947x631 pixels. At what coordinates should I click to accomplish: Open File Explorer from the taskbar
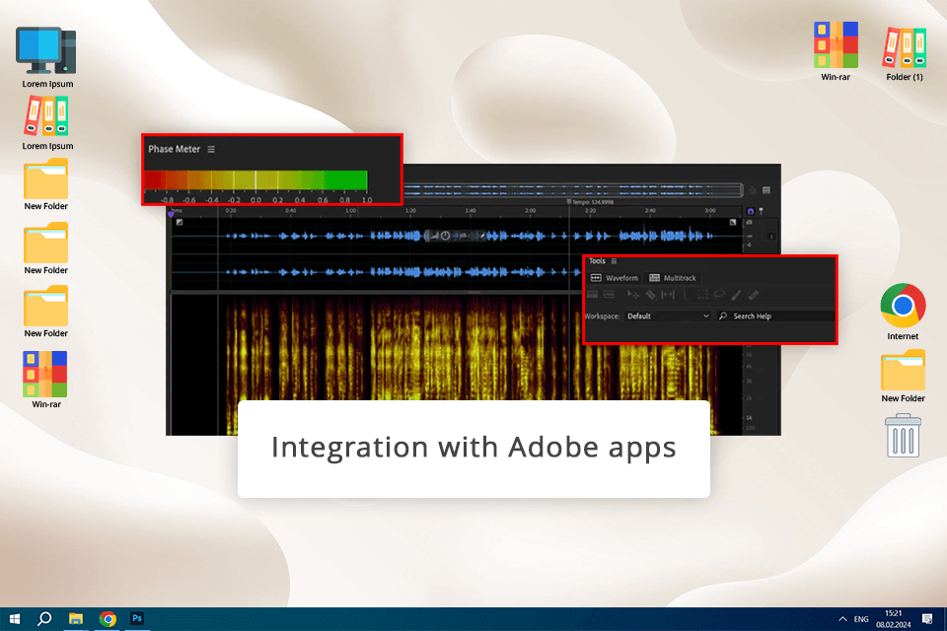76,619
